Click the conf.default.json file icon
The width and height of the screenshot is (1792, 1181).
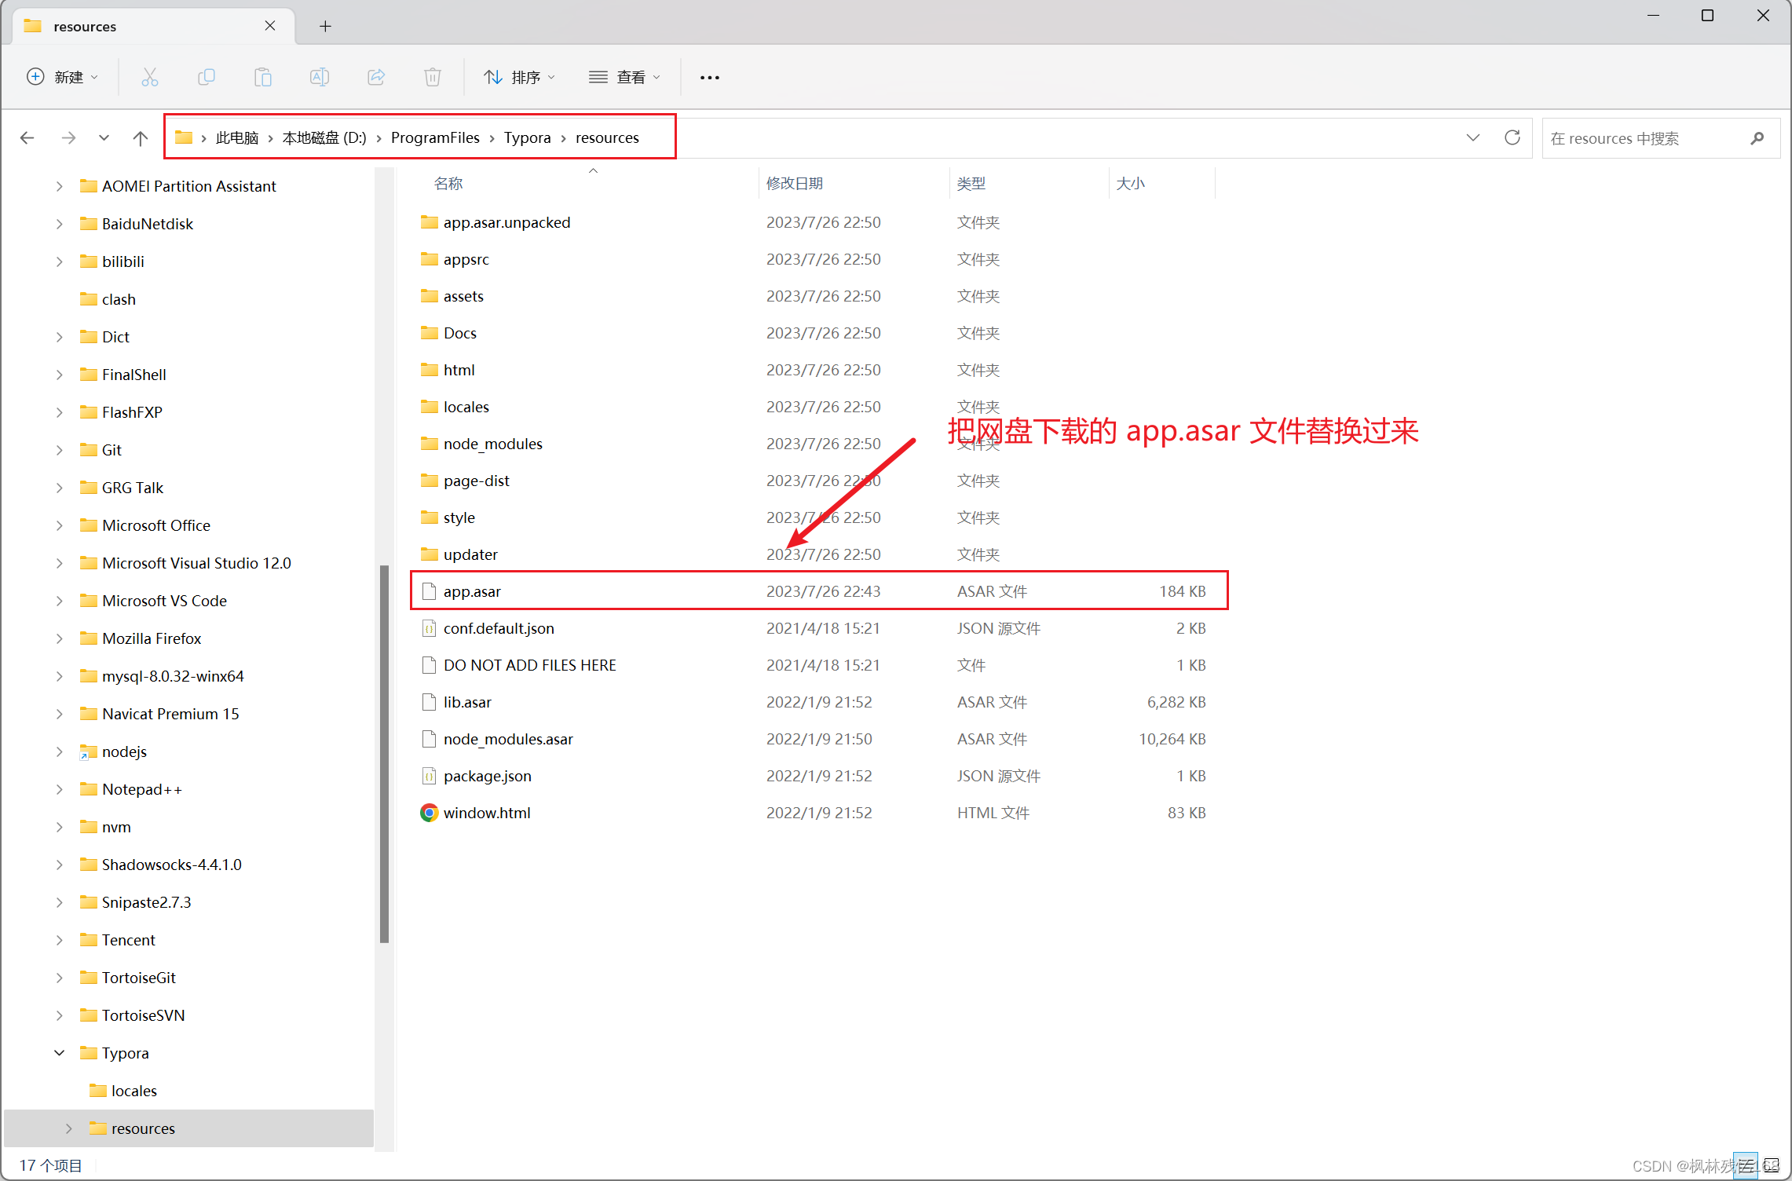click(429, 628)
